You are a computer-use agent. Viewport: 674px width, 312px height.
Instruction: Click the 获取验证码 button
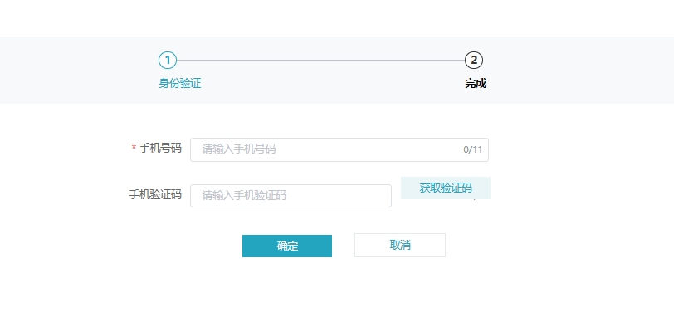coord(446,188)
